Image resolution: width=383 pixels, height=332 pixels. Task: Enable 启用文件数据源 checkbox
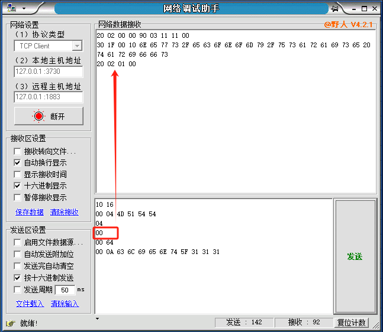click(17, 242)
